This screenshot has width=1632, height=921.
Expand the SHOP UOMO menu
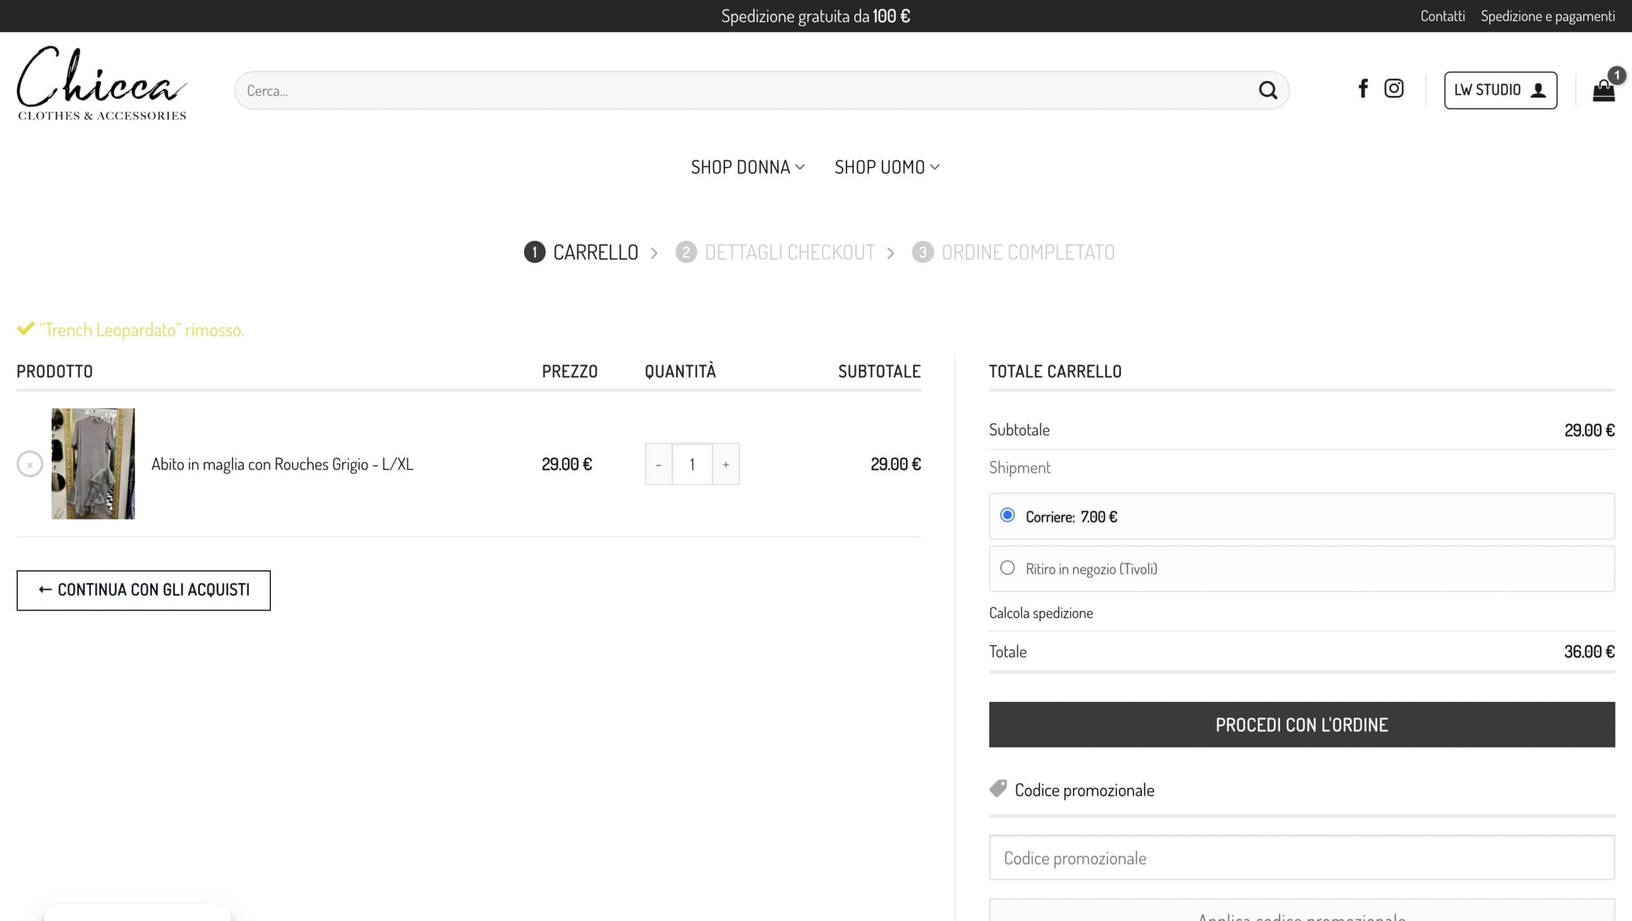886,167
